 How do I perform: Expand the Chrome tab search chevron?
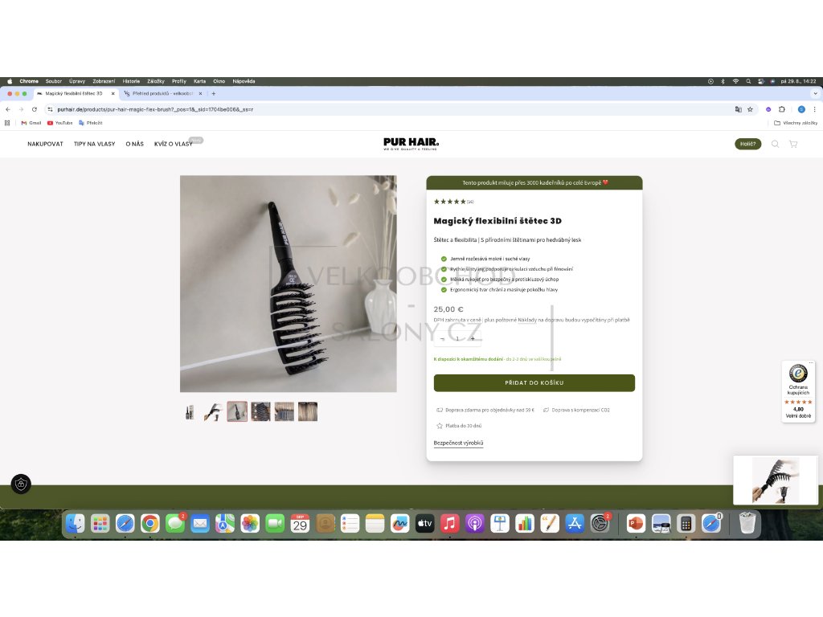pos(815,93)
